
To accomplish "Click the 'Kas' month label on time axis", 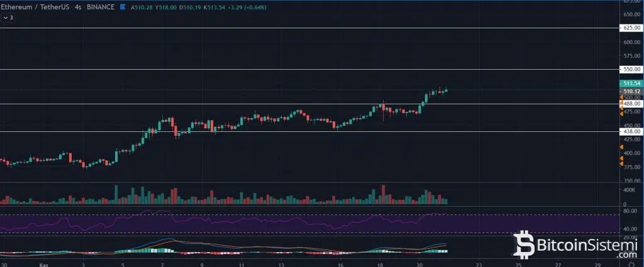I will 42,266.
